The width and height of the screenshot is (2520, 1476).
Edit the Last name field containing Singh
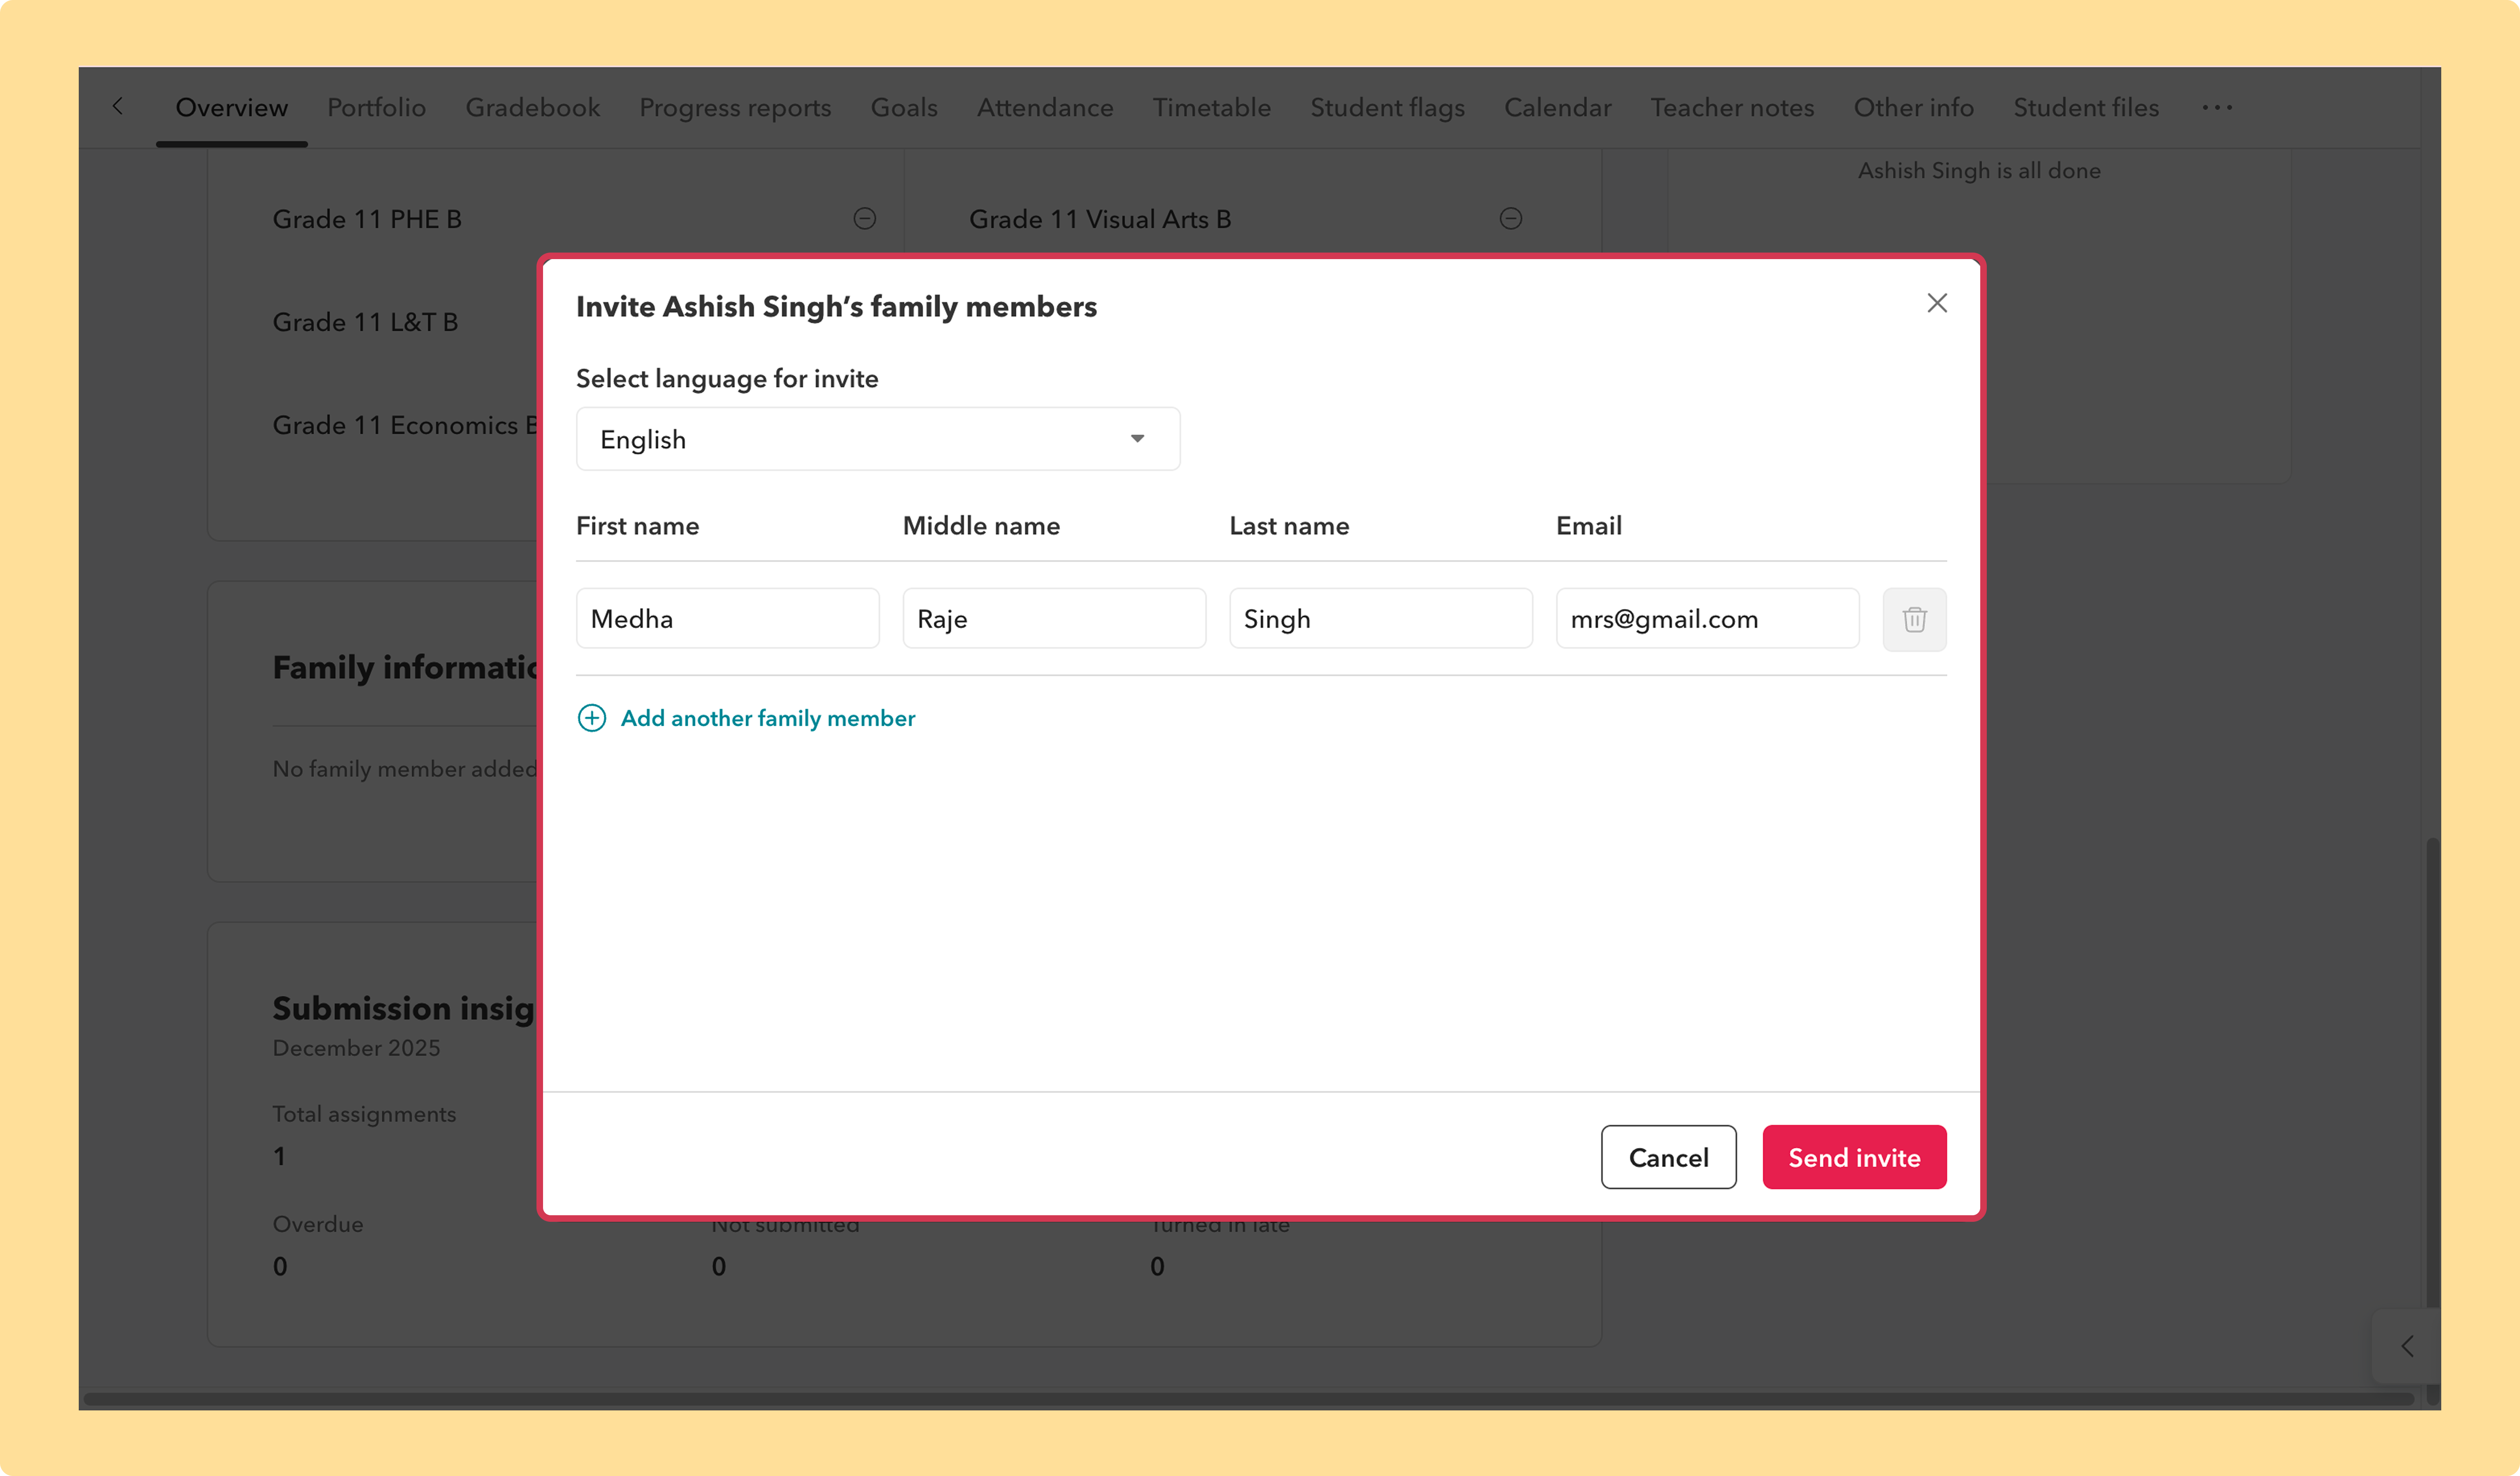coord(1381,619)
